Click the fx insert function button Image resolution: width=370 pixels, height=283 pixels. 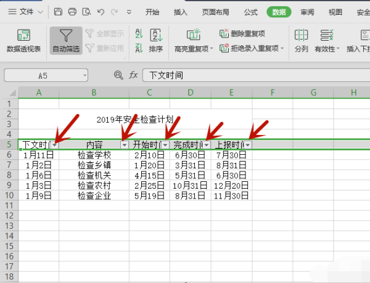pyautogui.click(x=133, y=75)
